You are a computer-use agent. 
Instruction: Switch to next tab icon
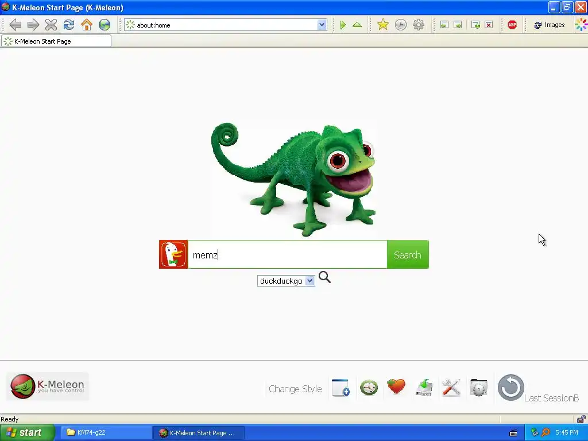(x=458, y=25)
